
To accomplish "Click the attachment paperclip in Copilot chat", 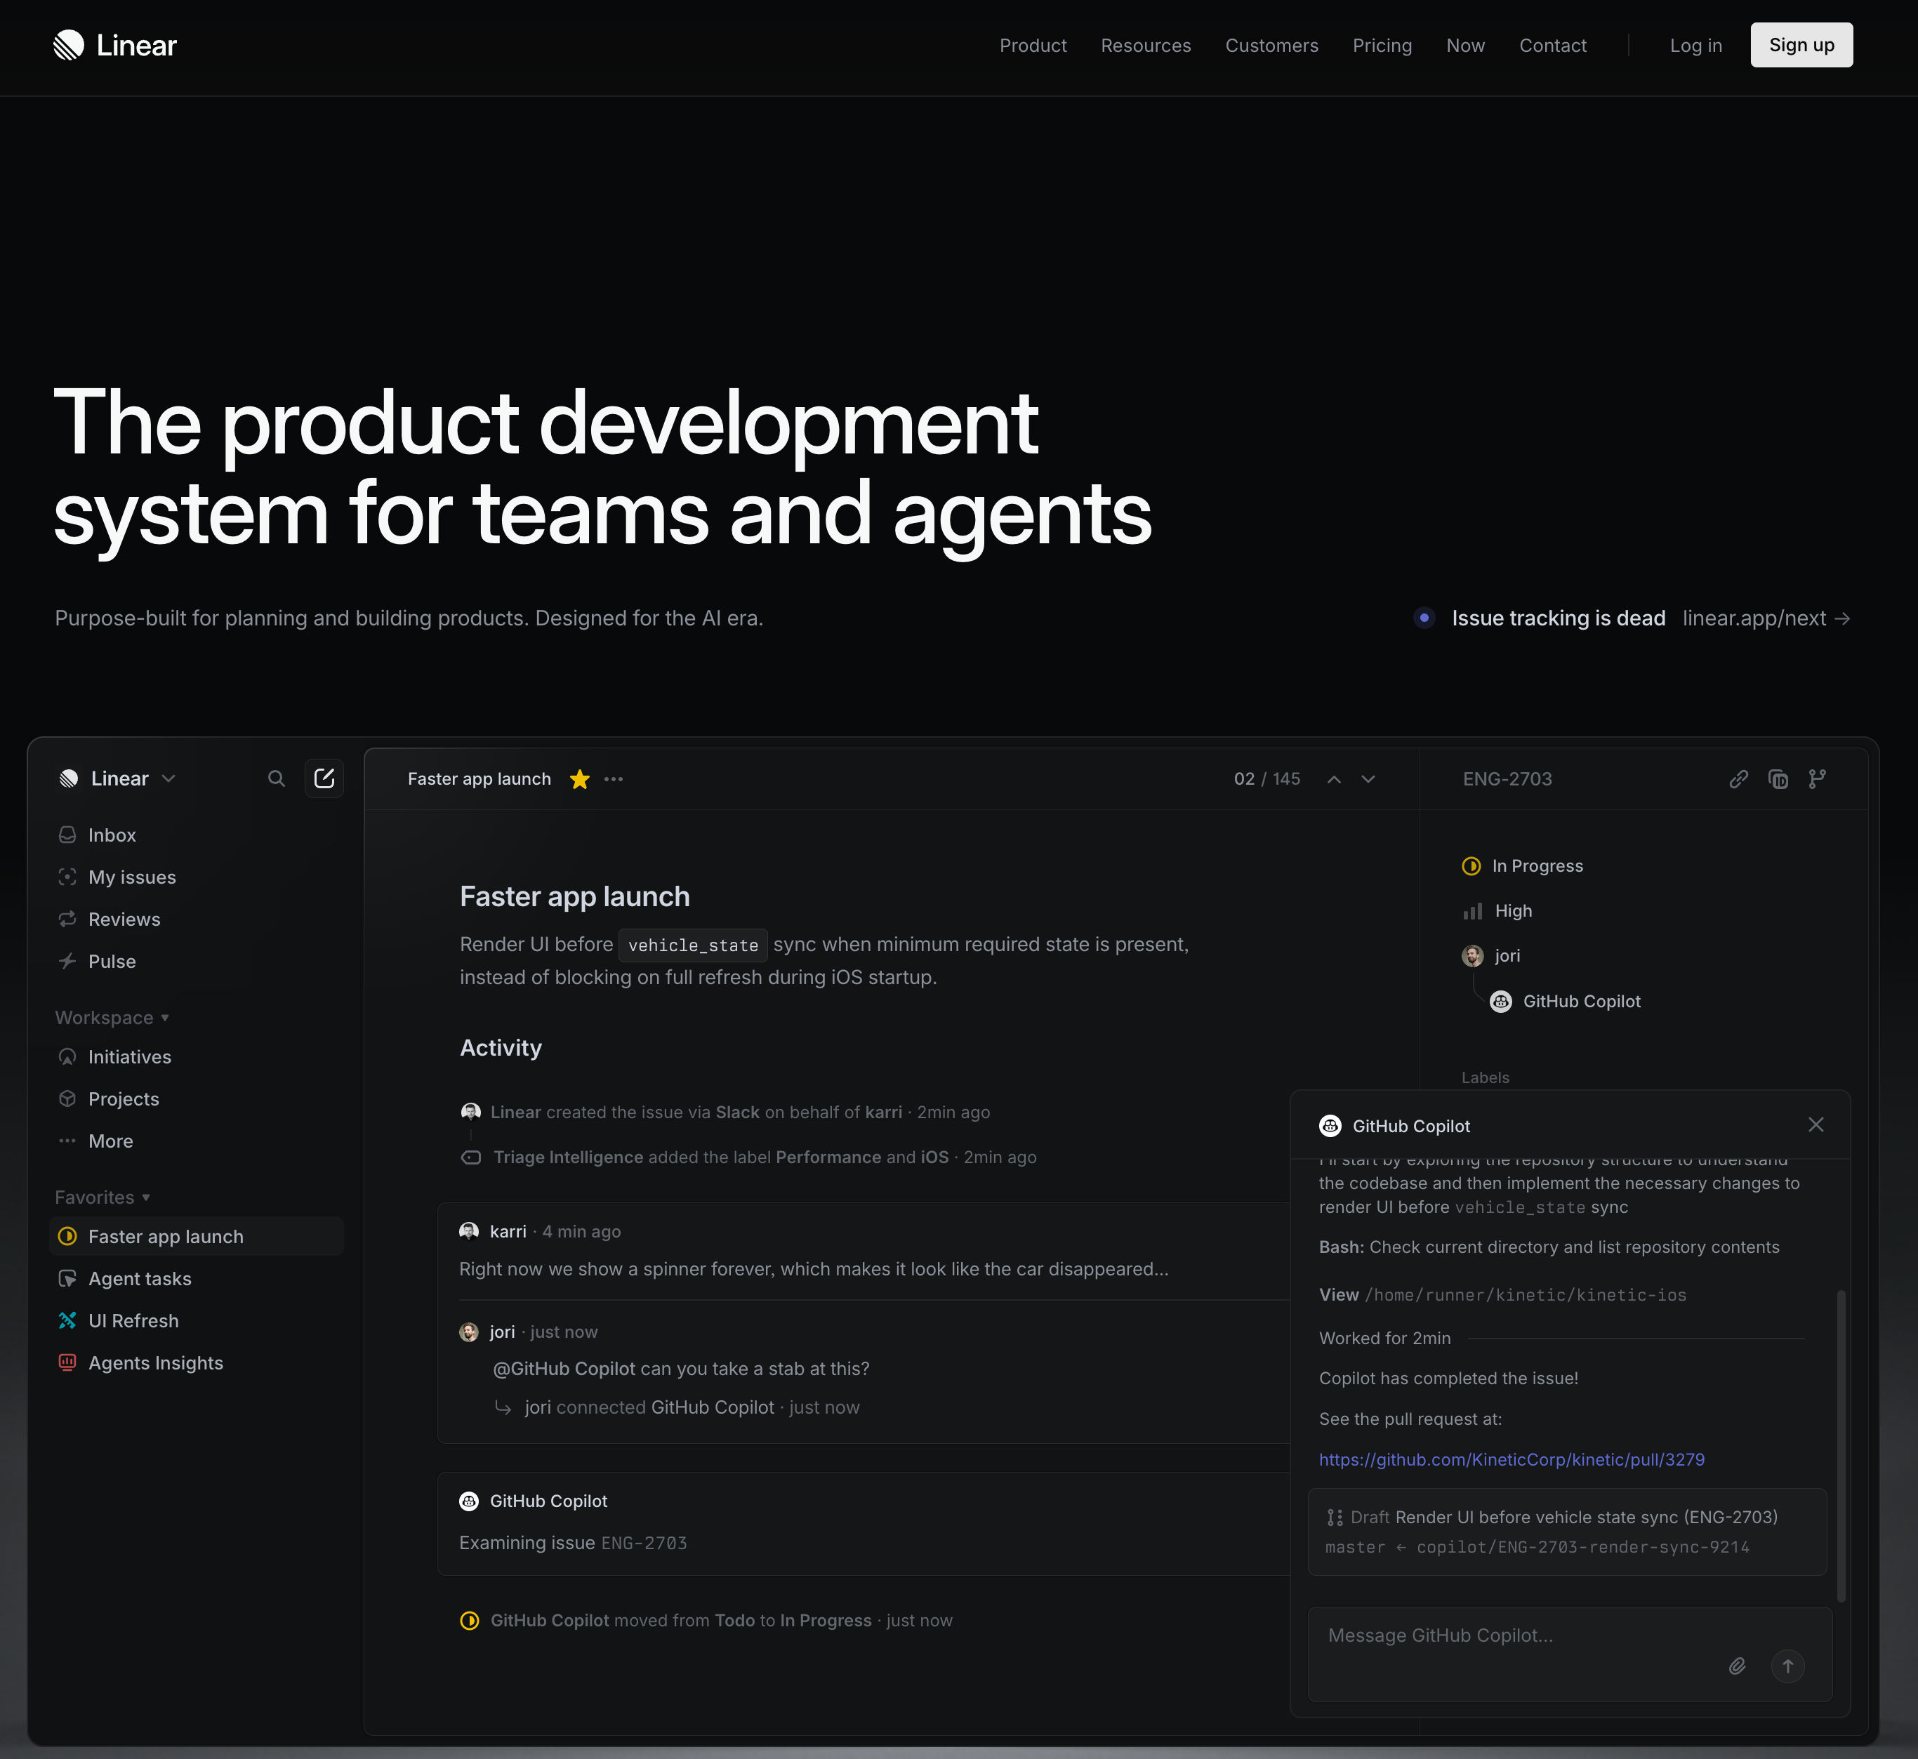I will (x=1737, y=1666).
